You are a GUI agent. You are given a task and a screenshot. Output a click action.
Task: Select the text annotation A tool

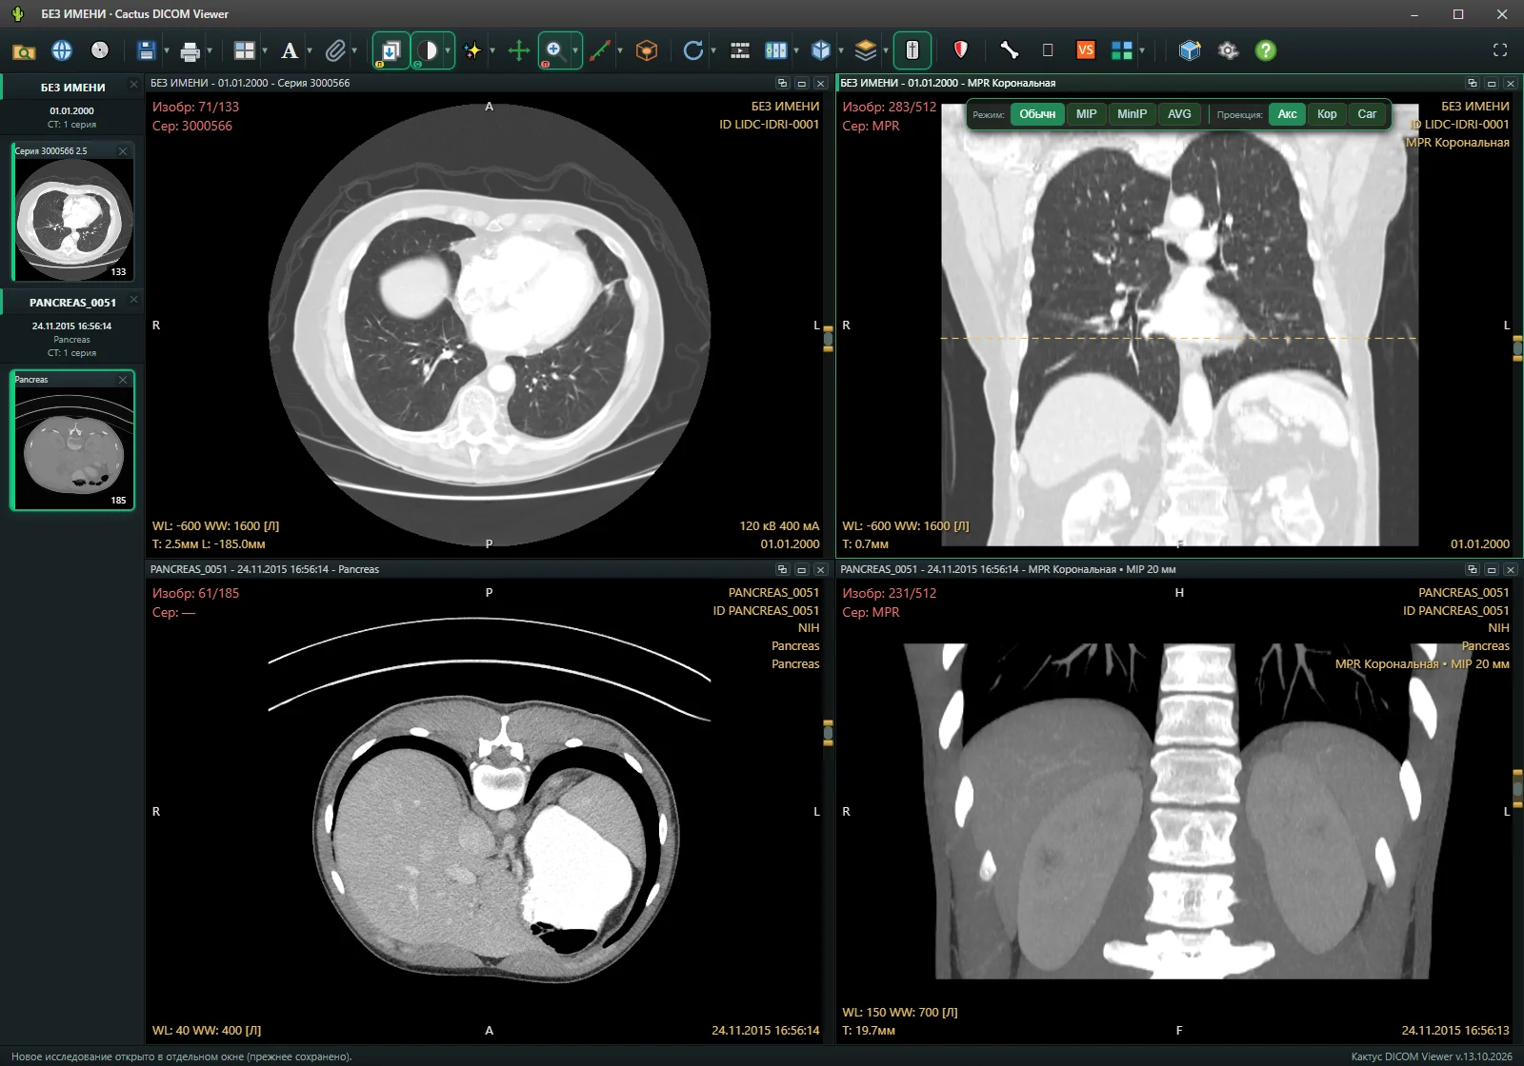(x=290, y=50)
